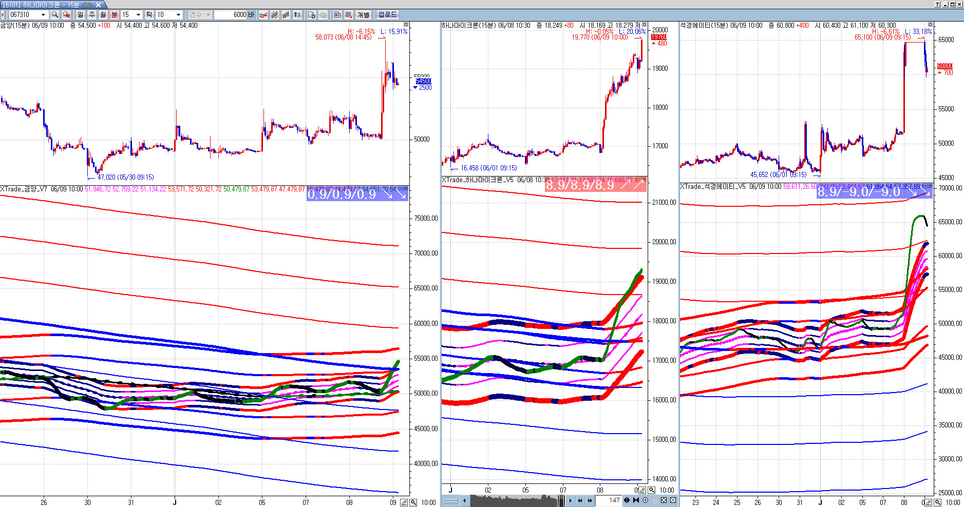Image resolution: width=964 pixels, height=507 pixels.
Task: Click the 업로드 button
Action: click(x=387, y=15)
